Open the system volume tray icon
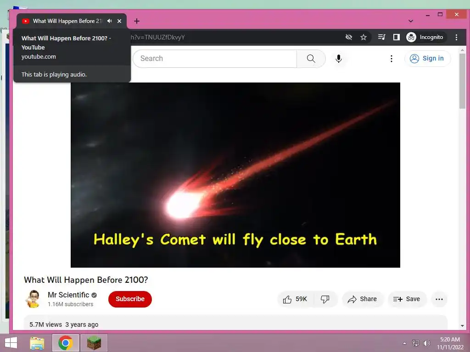This screenshot has height=352, width=470. (x=426, y=343)
